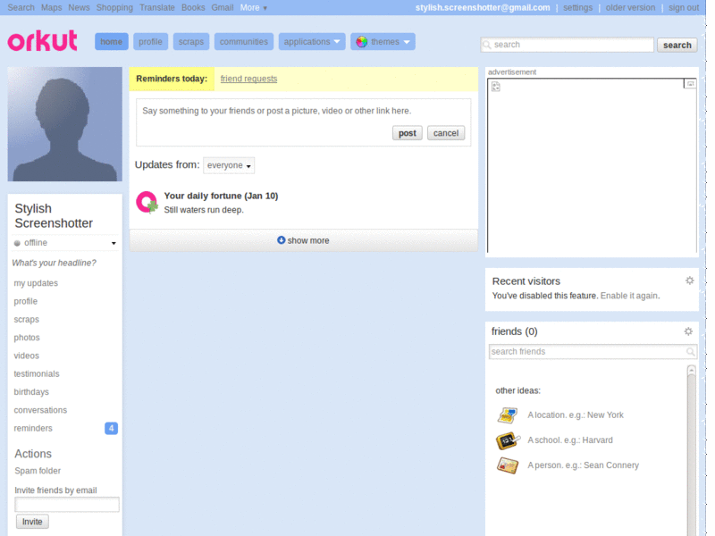
Task: Open conversations in sidebar
Action: (x=40, y=410)
